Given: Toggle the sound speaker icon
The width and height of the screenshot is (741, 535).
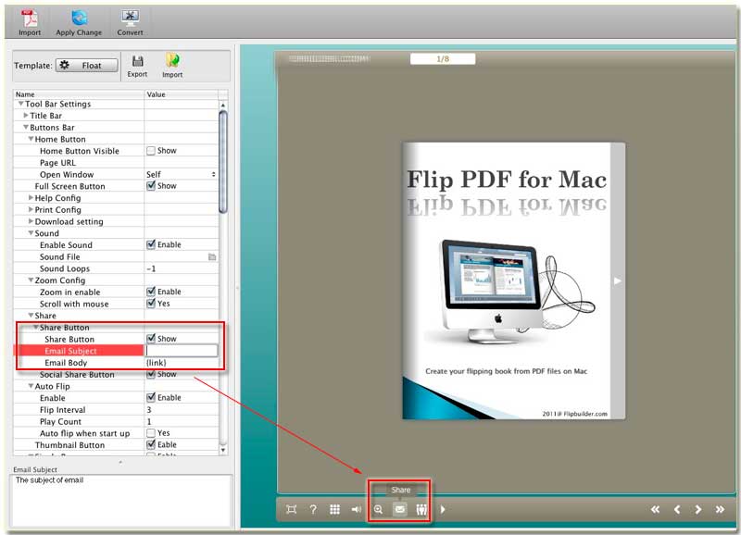Looking at the screenshot, I should tap(357, 509).
